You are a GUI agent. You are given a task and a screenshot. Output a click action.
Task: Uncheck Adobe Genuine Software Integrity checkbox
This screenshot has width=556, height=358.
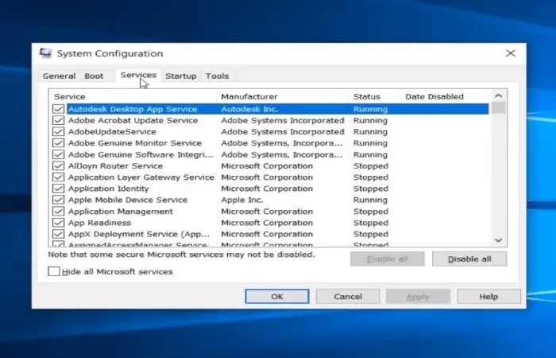coord(58,154)
